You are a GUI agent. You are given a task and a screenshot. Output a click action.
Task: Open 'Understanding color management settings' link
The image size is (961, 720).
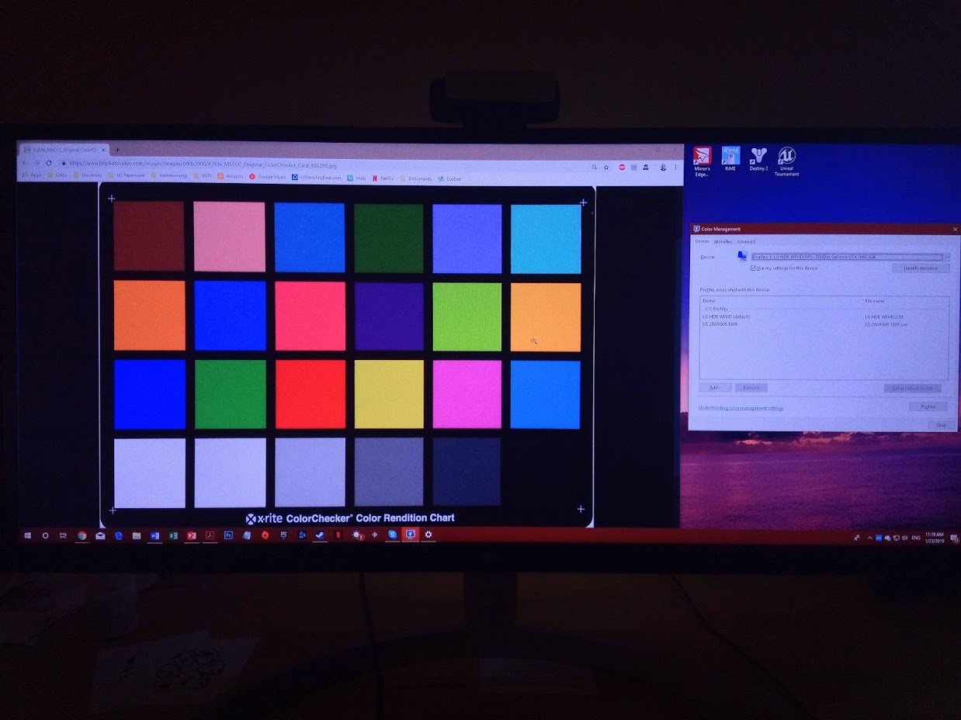(x=741, y=408)
